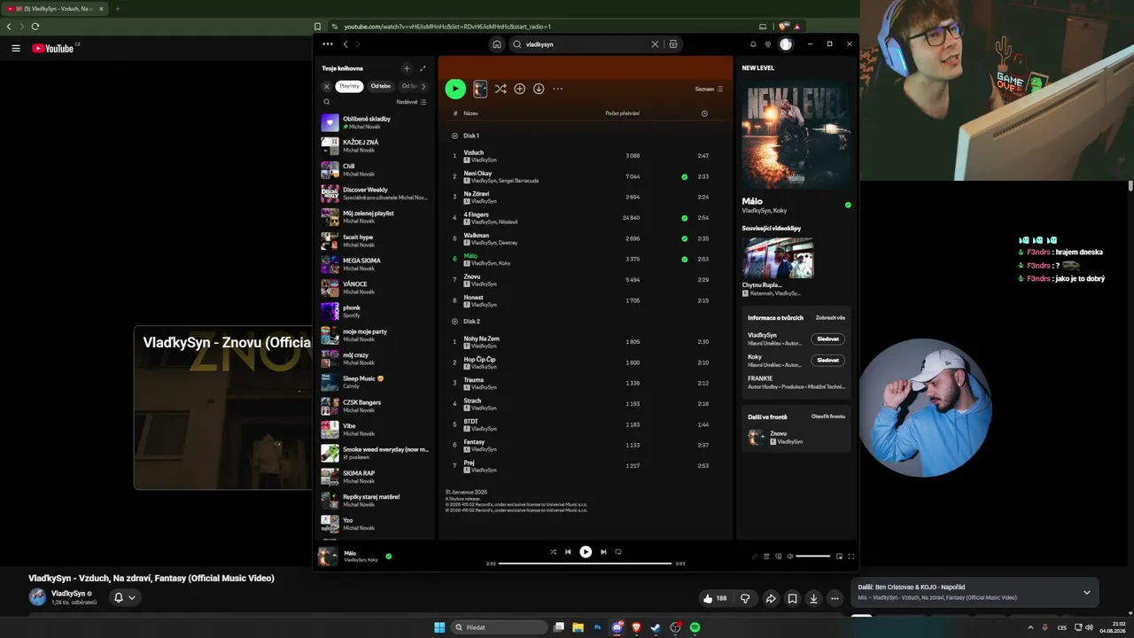This screenshot has width=1134, height=638.
Task: Open the Windows Start menu
Action: 439,627
